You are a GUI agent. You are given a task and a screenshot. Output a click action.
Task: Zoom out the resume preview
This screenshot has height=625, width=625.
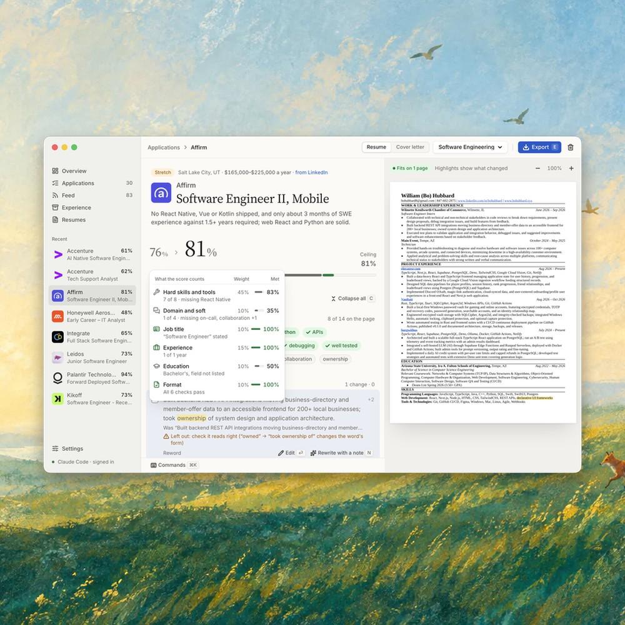[537, 169]
